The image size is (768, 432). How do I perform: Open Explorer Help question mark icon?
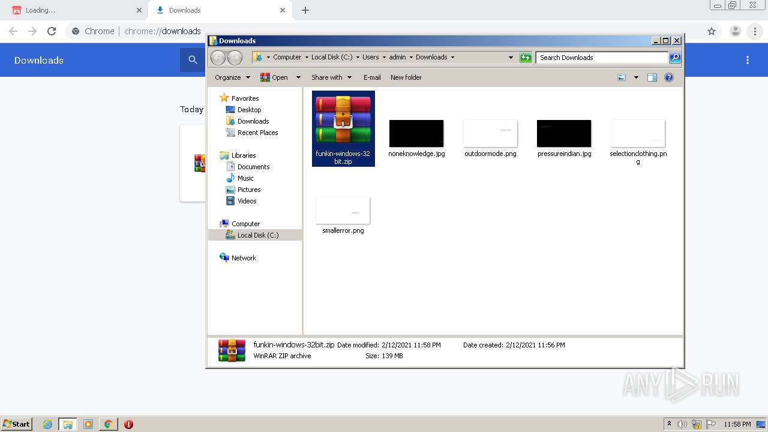(x=669, y=77)
